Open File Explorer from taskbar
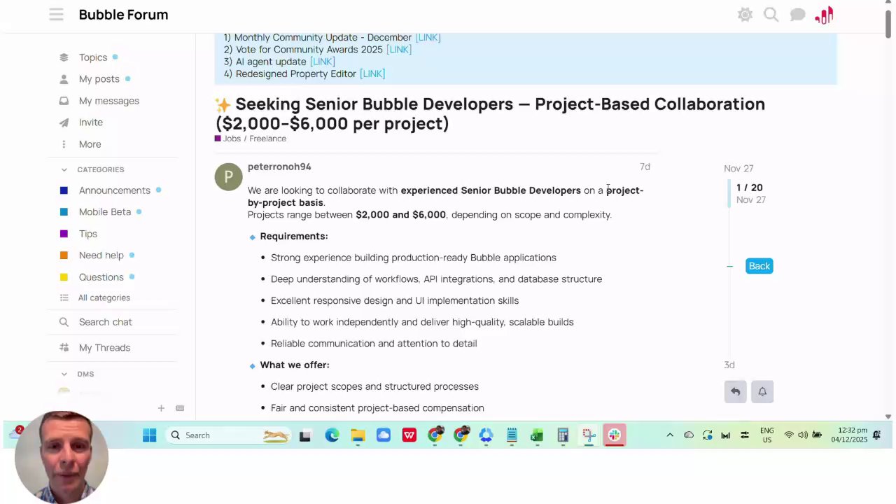896x504 pixels. pos(358,435)
